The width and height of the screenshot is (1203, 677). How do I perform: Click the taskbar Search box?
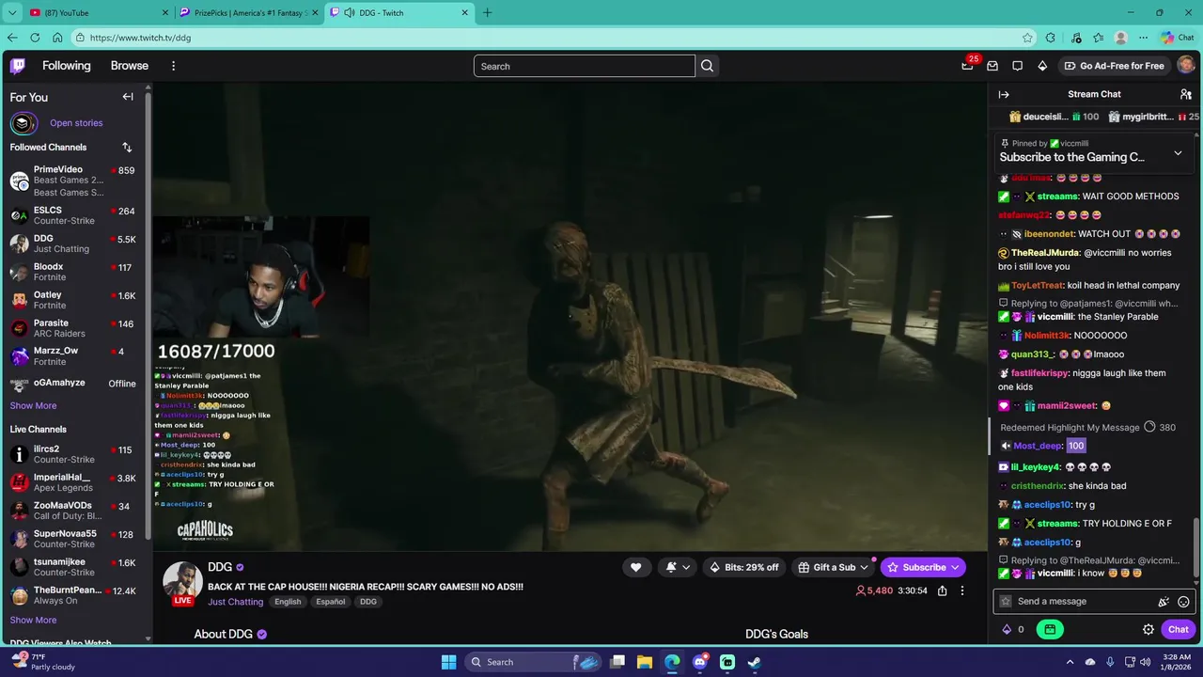click(533, 662)
